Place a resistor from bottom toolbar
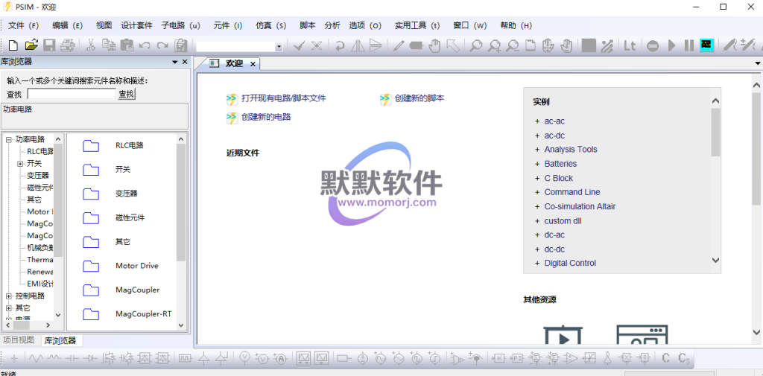 coord(35,359)
